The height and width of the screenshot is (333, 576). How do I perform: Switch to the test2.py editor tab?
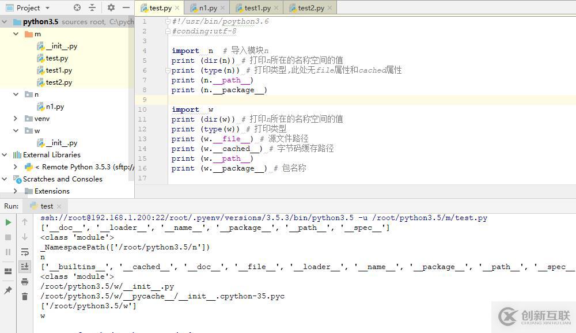(x=311, y=7)
